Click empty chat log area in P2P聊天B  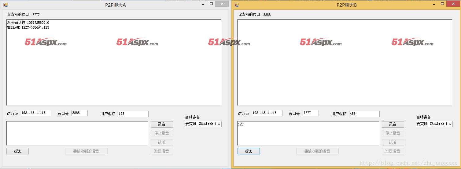click(x=345, y=63)
